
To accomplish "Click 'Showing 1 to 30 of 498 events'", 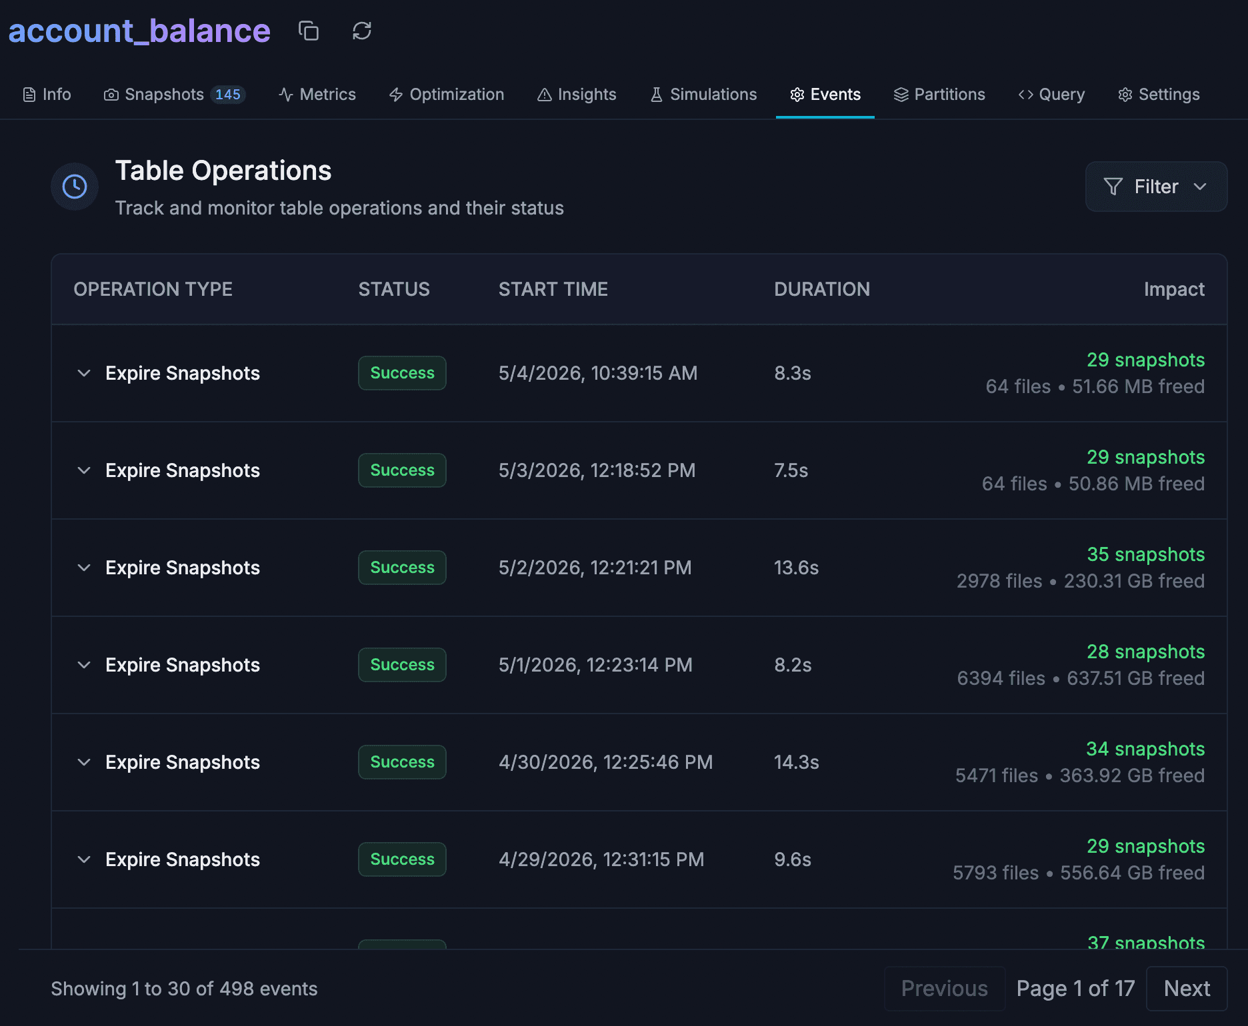I will (184, 989).
